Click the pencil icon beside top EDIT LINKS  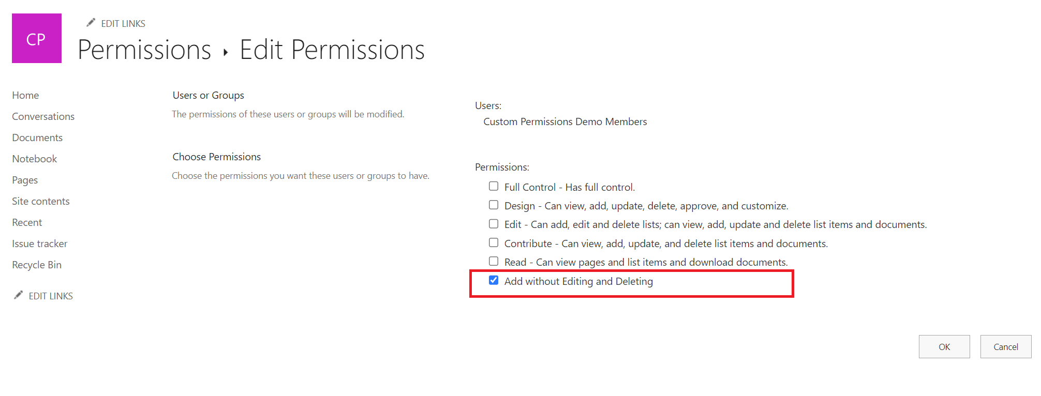[x=91, y=22]
